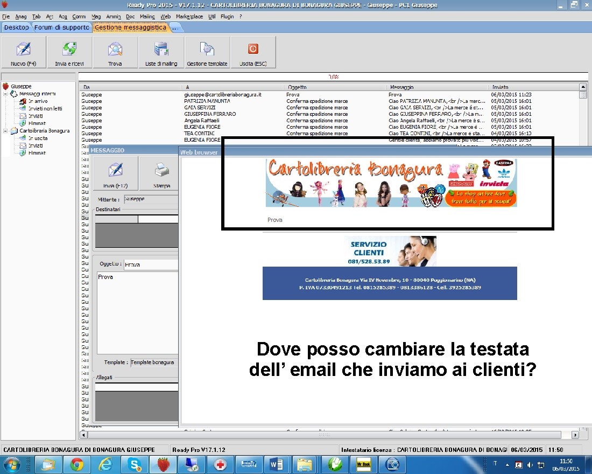Select the GAIA SERVIZI message row

pyautogui.click(x=328, y=108)
